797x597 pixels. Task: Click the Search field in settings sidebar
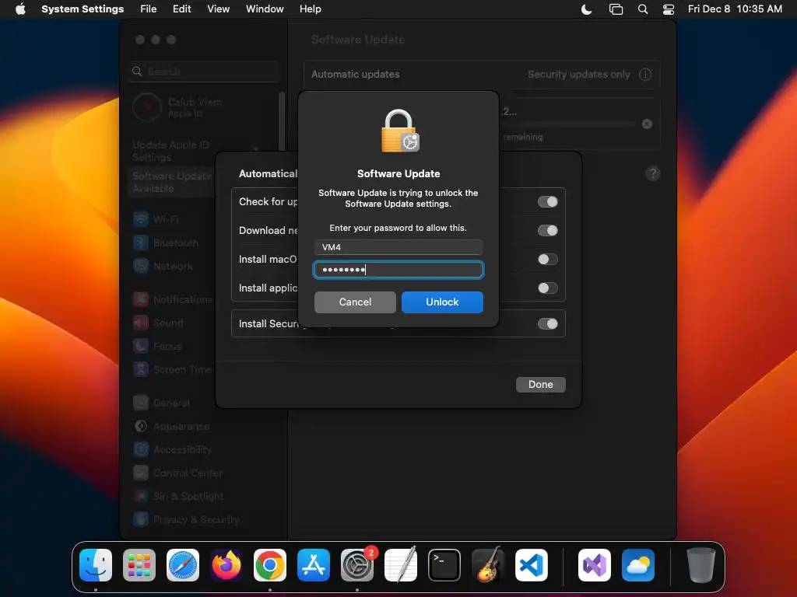205,72
